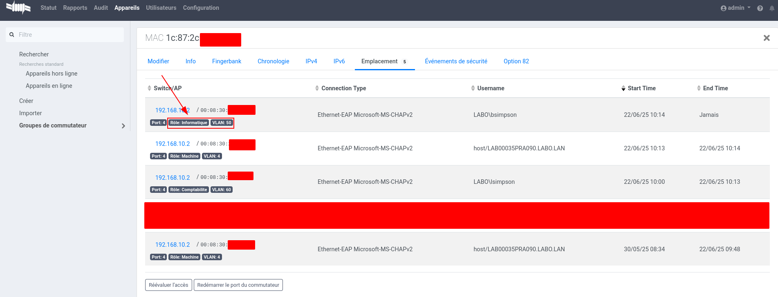Click the VLAN: 50 badge

pyautogui.click(x=222, y=123)
